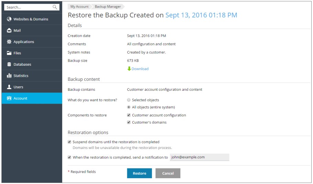Click the Cancel button
313x184 pixels.
tap(168, 173)
